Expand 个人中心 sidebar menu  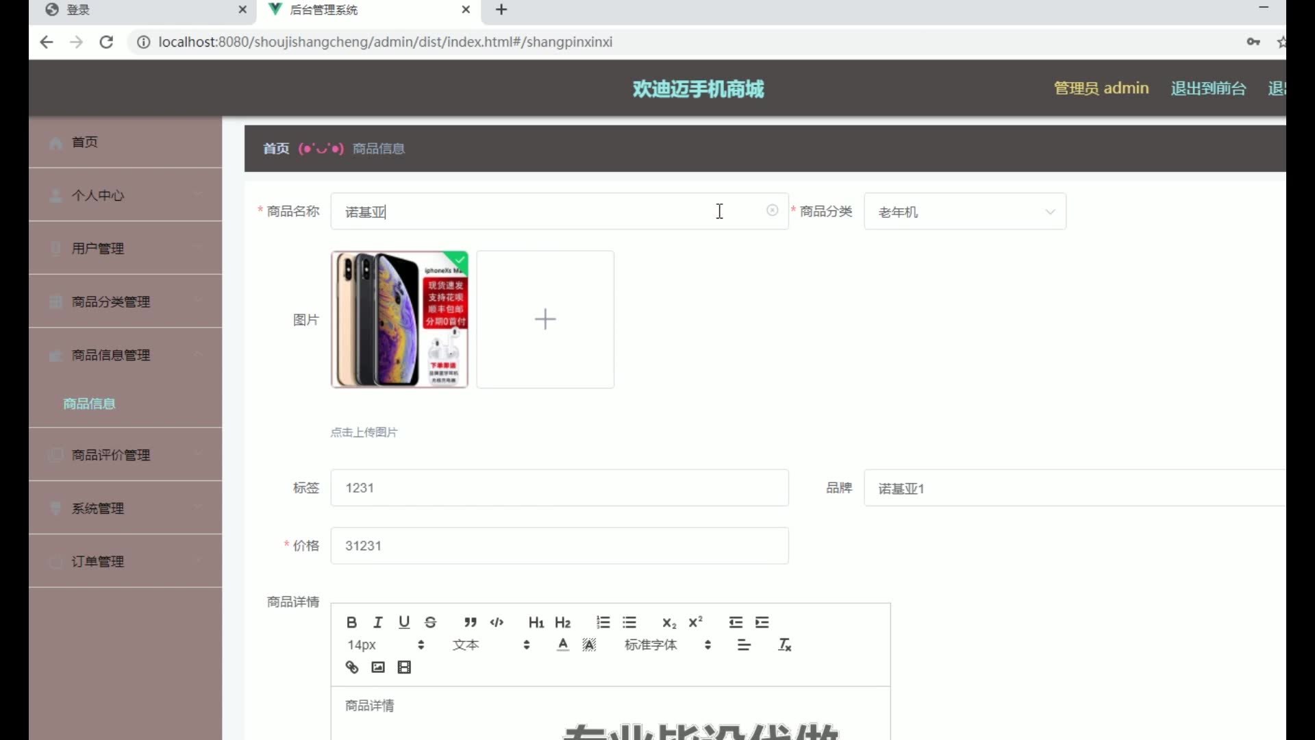point(125,195)
